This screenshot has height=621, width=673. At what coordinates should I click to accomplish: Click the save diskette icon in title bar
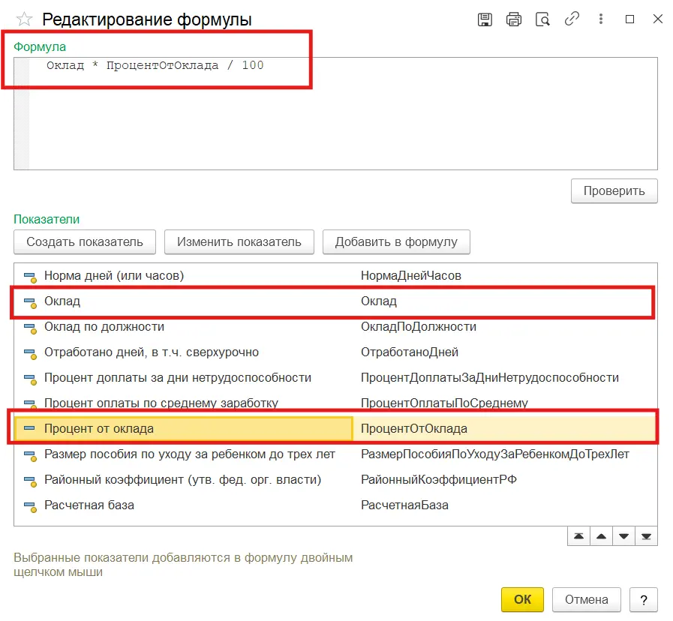point(485,19)
